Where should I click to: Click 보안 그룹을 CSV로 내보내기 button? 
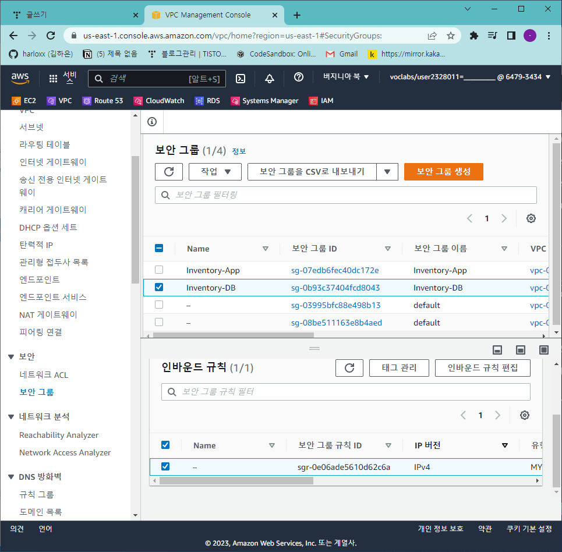pos(312,172)
